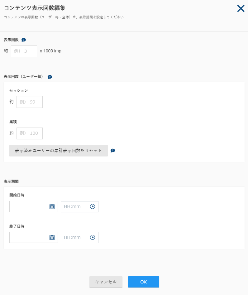Select the 開始日時 HH:mm time field
This screenshot has height=295, width=248.
coord(79,206)
